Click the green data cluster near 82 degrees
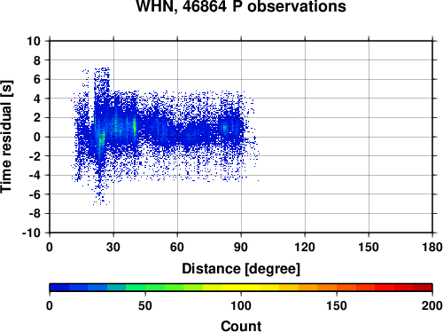 tap(225, 128)
